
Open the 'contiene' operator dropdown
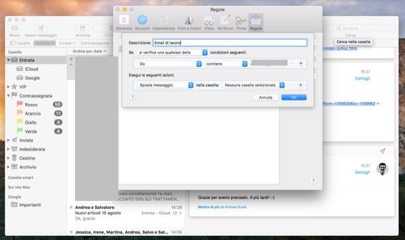click(x=226, y=64)
